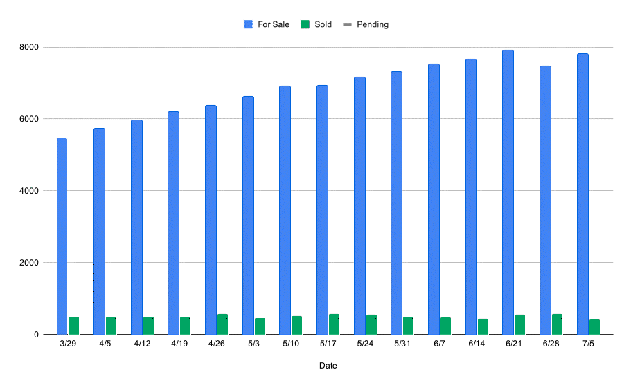Click the 8000 y-axis label
Screen dimensions: 633x390
[29, 47]
